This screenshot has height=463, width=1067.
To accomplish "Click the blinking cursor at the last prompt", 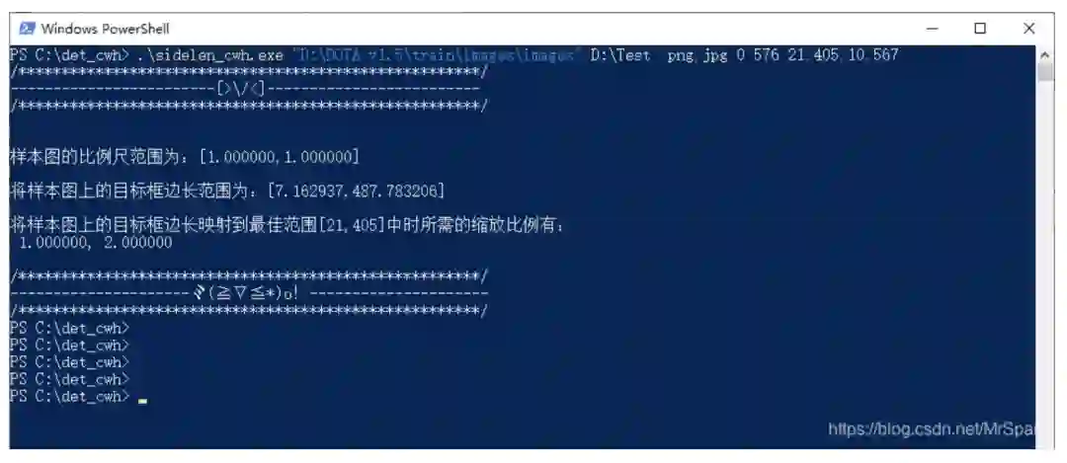I will pyautogui.click(x=142, y=401).
